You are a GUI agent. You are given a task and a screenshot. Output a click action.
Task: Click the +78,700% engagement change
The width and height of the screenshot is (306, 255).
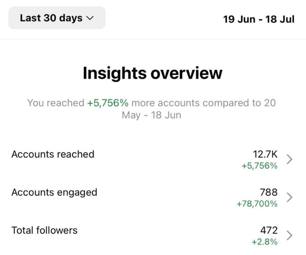[x=257, y=204]
